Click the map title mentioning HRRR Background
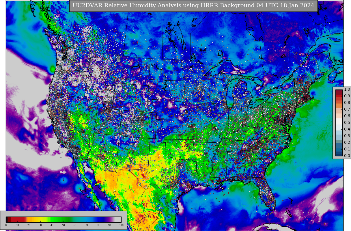This screenshot has width=351, height=231. point(193,5)
